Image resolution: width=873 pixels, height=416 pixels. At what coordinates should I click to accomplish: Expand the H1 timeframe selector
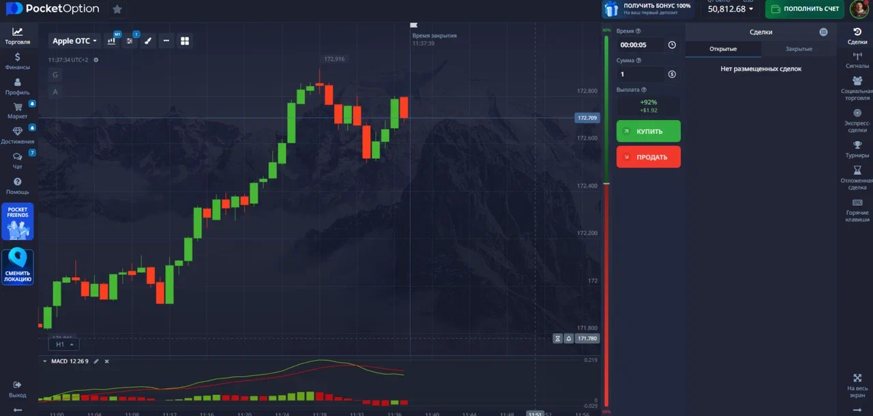64,344
